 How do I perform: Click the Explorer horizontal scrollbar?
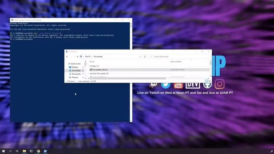(x=128, y=78)
